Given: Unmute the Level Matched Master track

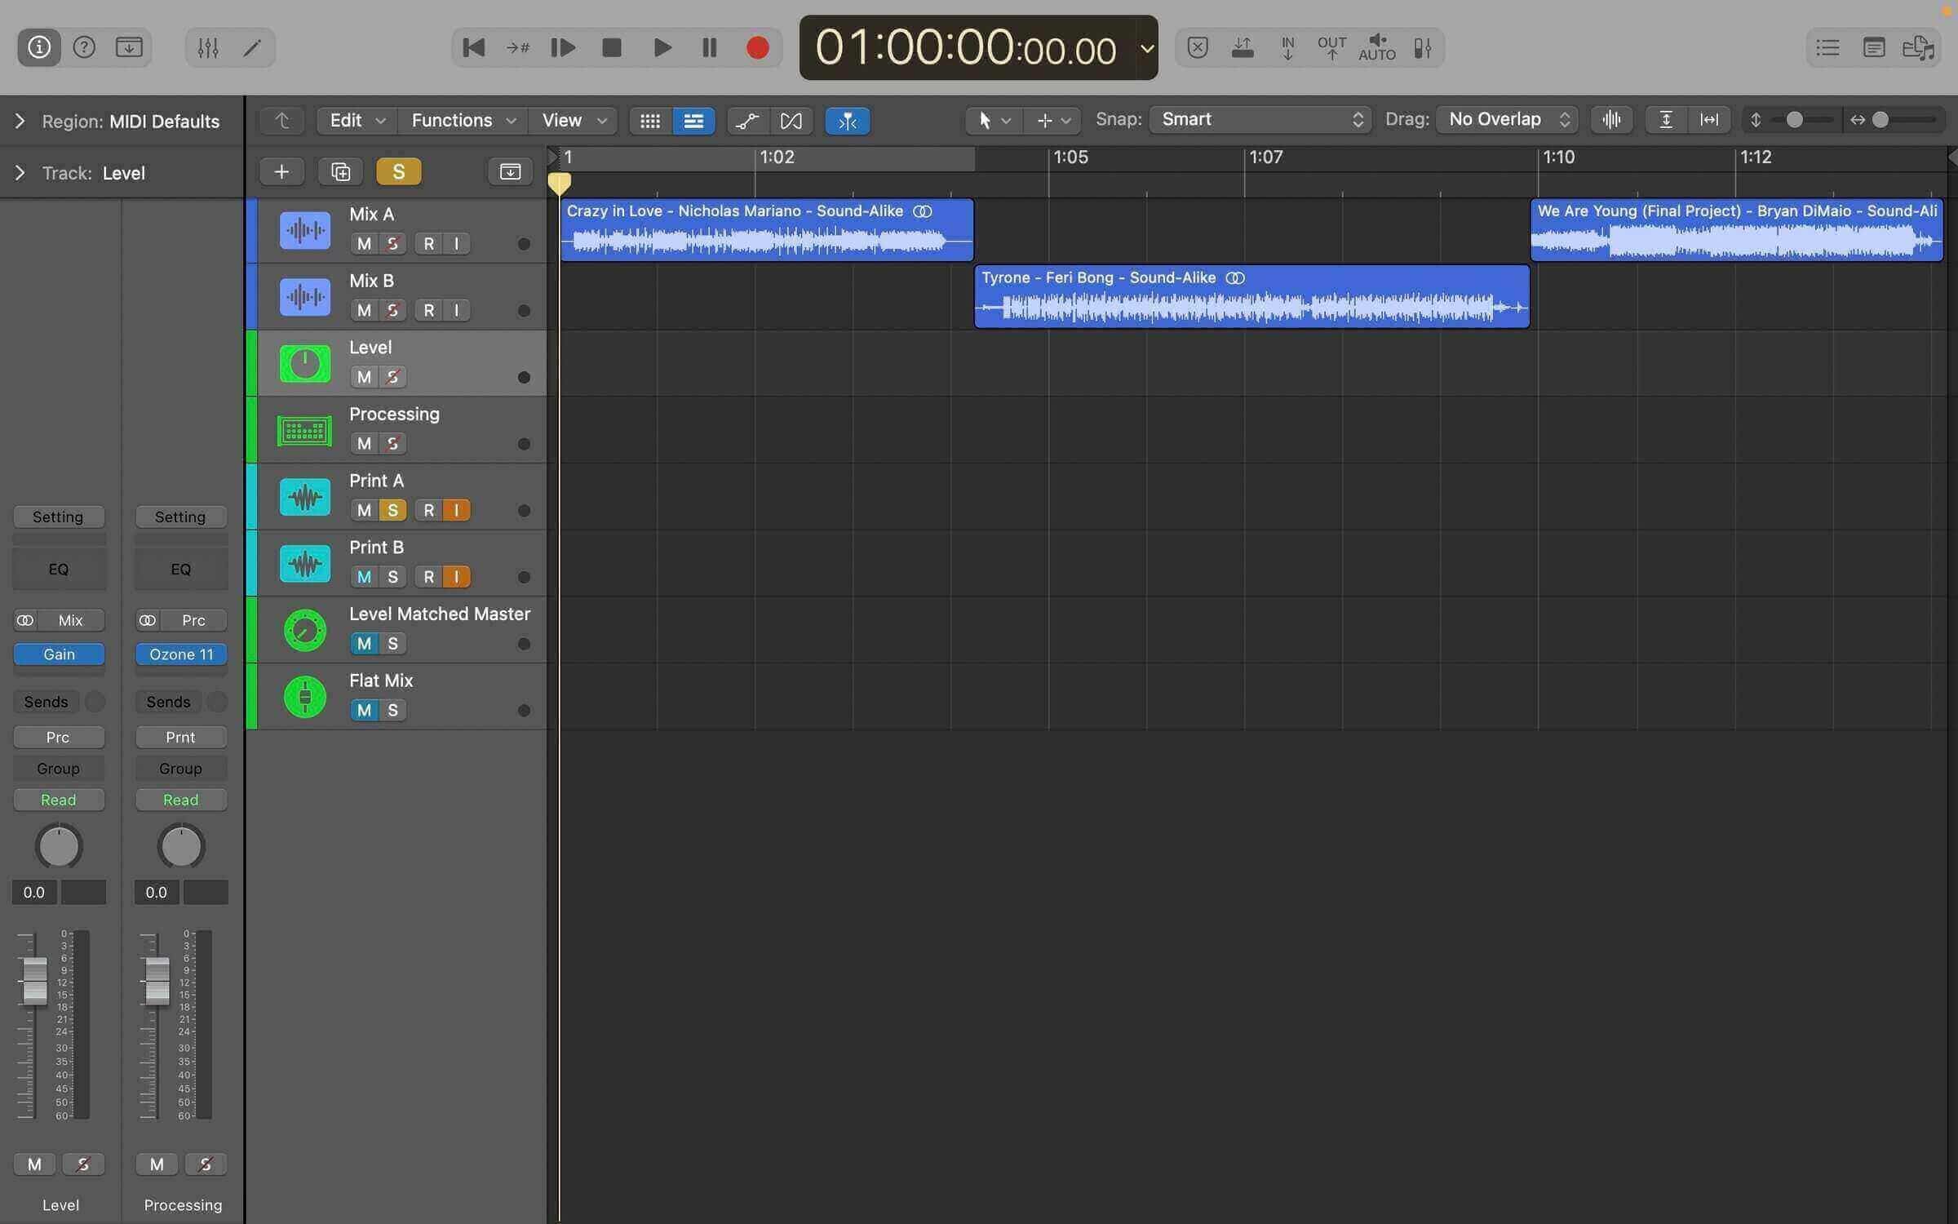Looking at the screenshot, I should point(364,643).
